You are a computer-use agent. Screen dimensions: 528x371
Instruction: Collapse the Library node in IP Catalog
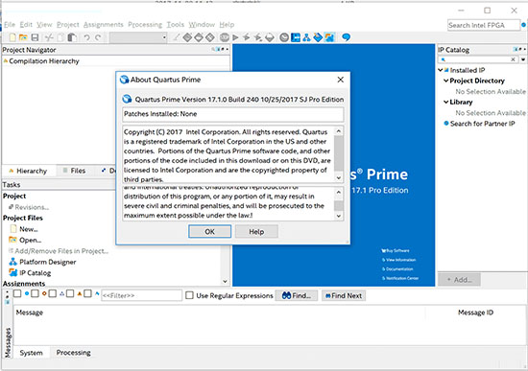coord(445,102)
